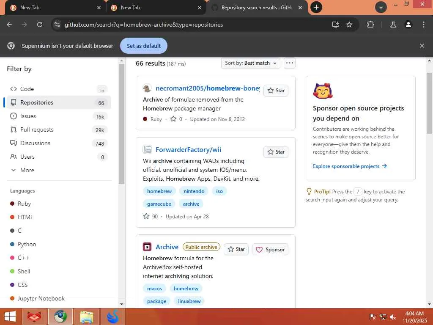
Task: Filter by C++ language
Action: click(19, 258)
